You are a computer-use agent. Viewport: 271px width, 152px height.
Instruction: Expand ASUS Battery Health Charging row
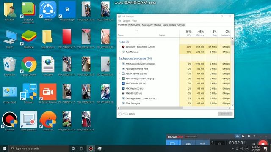pos(119,79)
